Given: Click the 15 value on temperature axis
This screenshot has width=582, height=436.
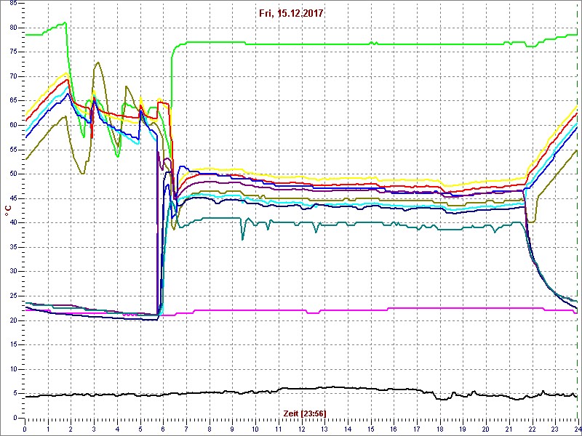Looking at the screenshot, I should 13,344.
